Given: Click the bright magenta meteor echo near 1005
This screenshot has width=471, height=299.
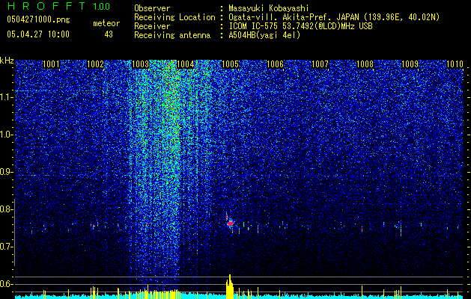Looking at the screenshot, I should pyautogui.click(x=231, y=224).
